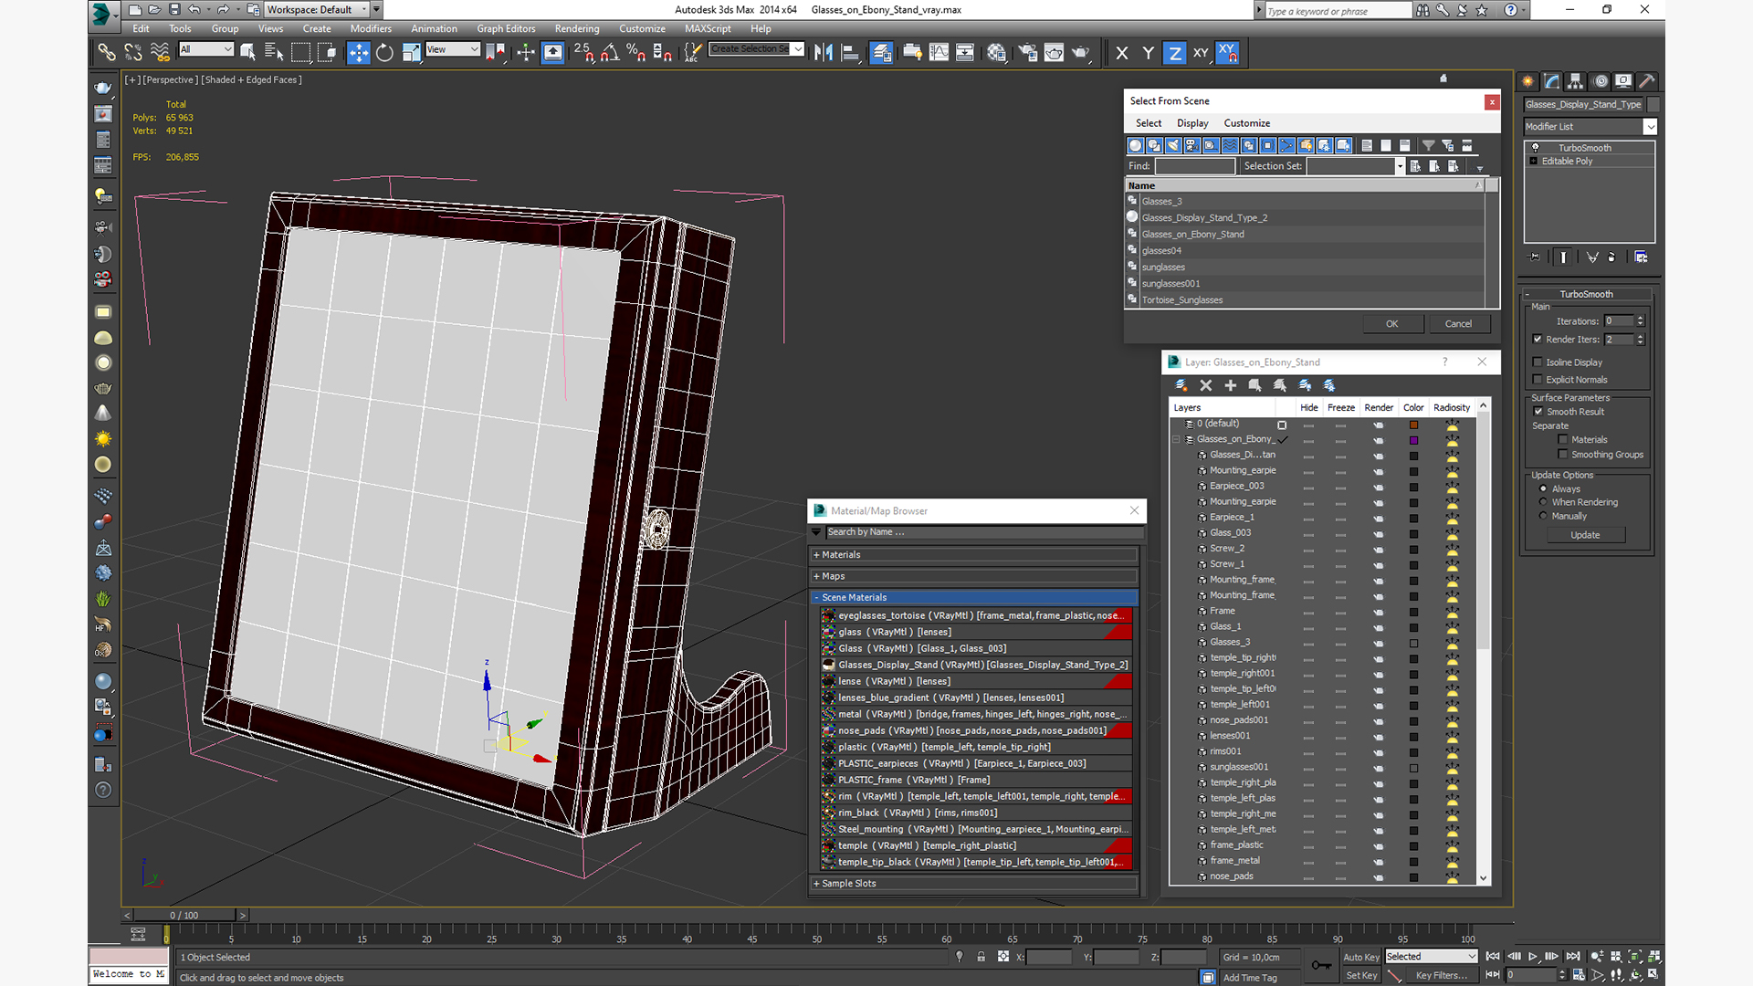Image resolution: width=1753 pixels, height=986 pixels.
Task: Toggle selection lock icon in status bar
Action: click(x=981, y=957)
